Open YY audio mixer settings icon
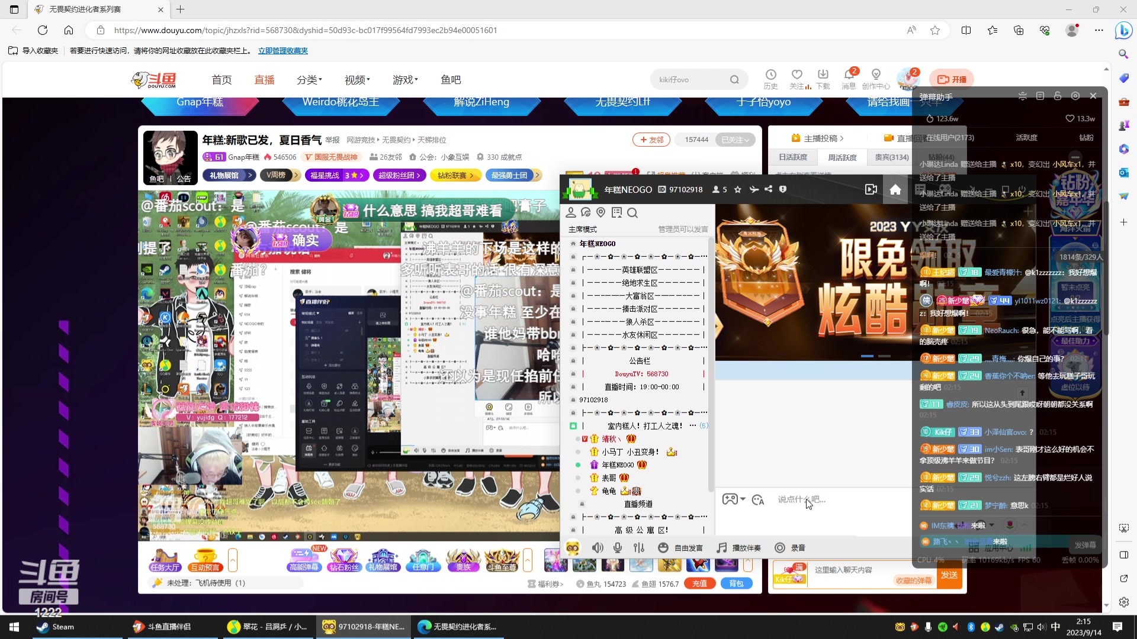The height and width of the screenshot is (639, 1137). click(x=639, y=548)
